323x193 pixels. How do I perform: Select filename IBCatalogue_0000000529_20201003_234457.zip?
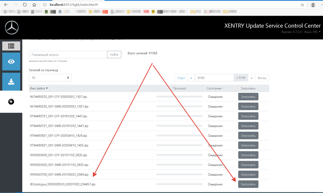(x=63, y=184)
